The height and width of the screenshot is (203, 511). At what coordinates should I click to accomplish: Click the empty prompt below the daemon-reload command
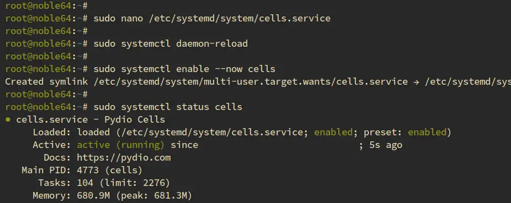46,56
